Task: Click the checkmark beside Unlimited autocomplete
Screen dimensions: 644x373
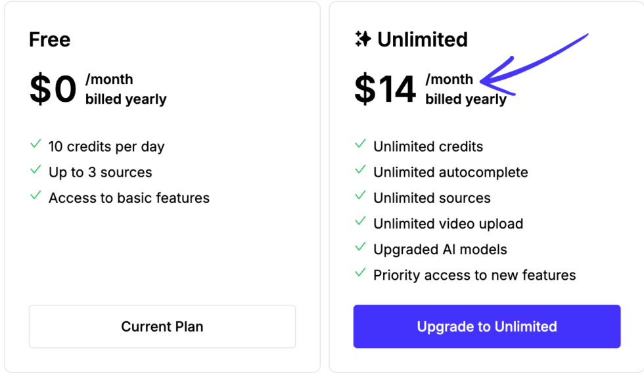Action: tap(360, 170)
